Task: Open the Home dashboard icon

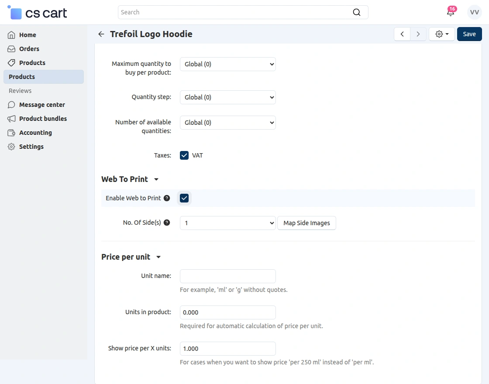Action: tap(11, 35)
